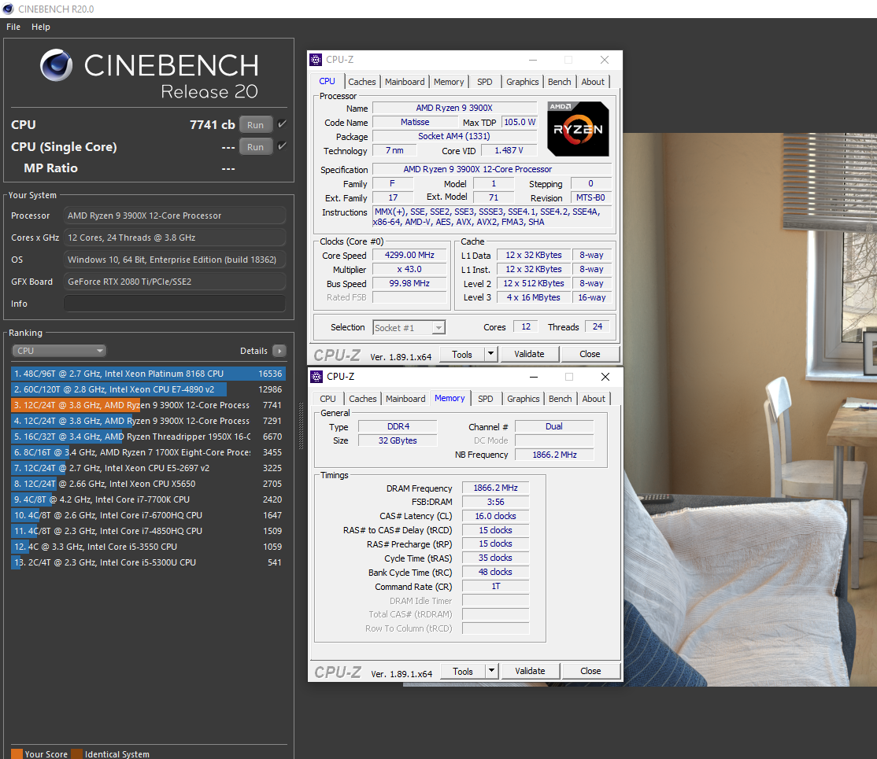877x759 pixels.
Task: Close the upper CPU-Z window with X
Action: pyautogui.click(x=604, y=60)
